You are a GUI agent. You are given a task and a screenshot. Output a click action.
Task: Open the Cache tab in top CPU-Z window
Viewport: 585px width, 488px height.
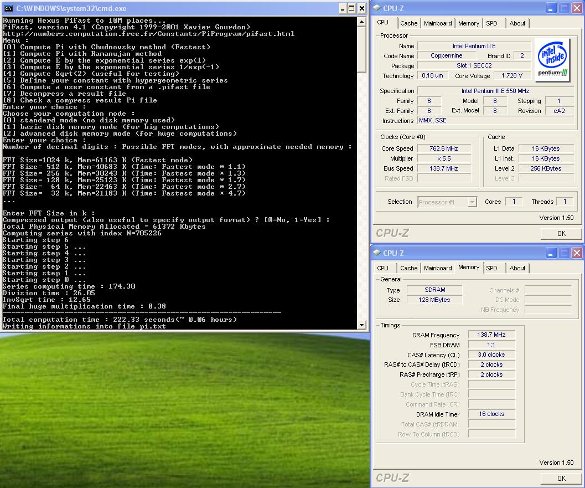pos(408,23)
